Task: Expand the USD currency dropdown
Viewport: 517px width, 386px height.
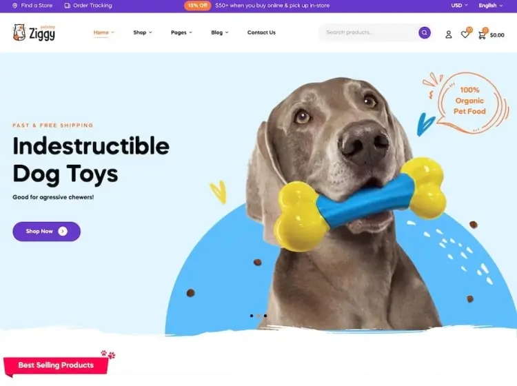Action: tap(459, 6)
